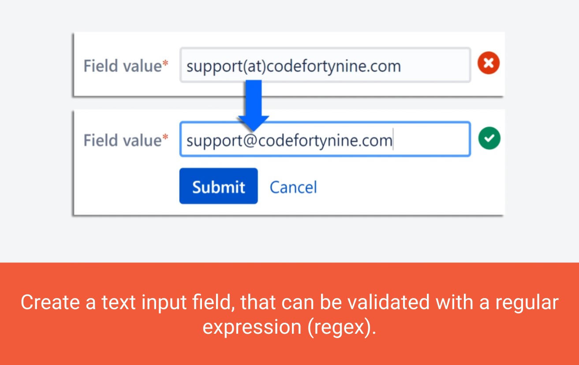Viewport: 579px width, 365px height.
Task: Click the Cancel link
Action: coord(293,186)
